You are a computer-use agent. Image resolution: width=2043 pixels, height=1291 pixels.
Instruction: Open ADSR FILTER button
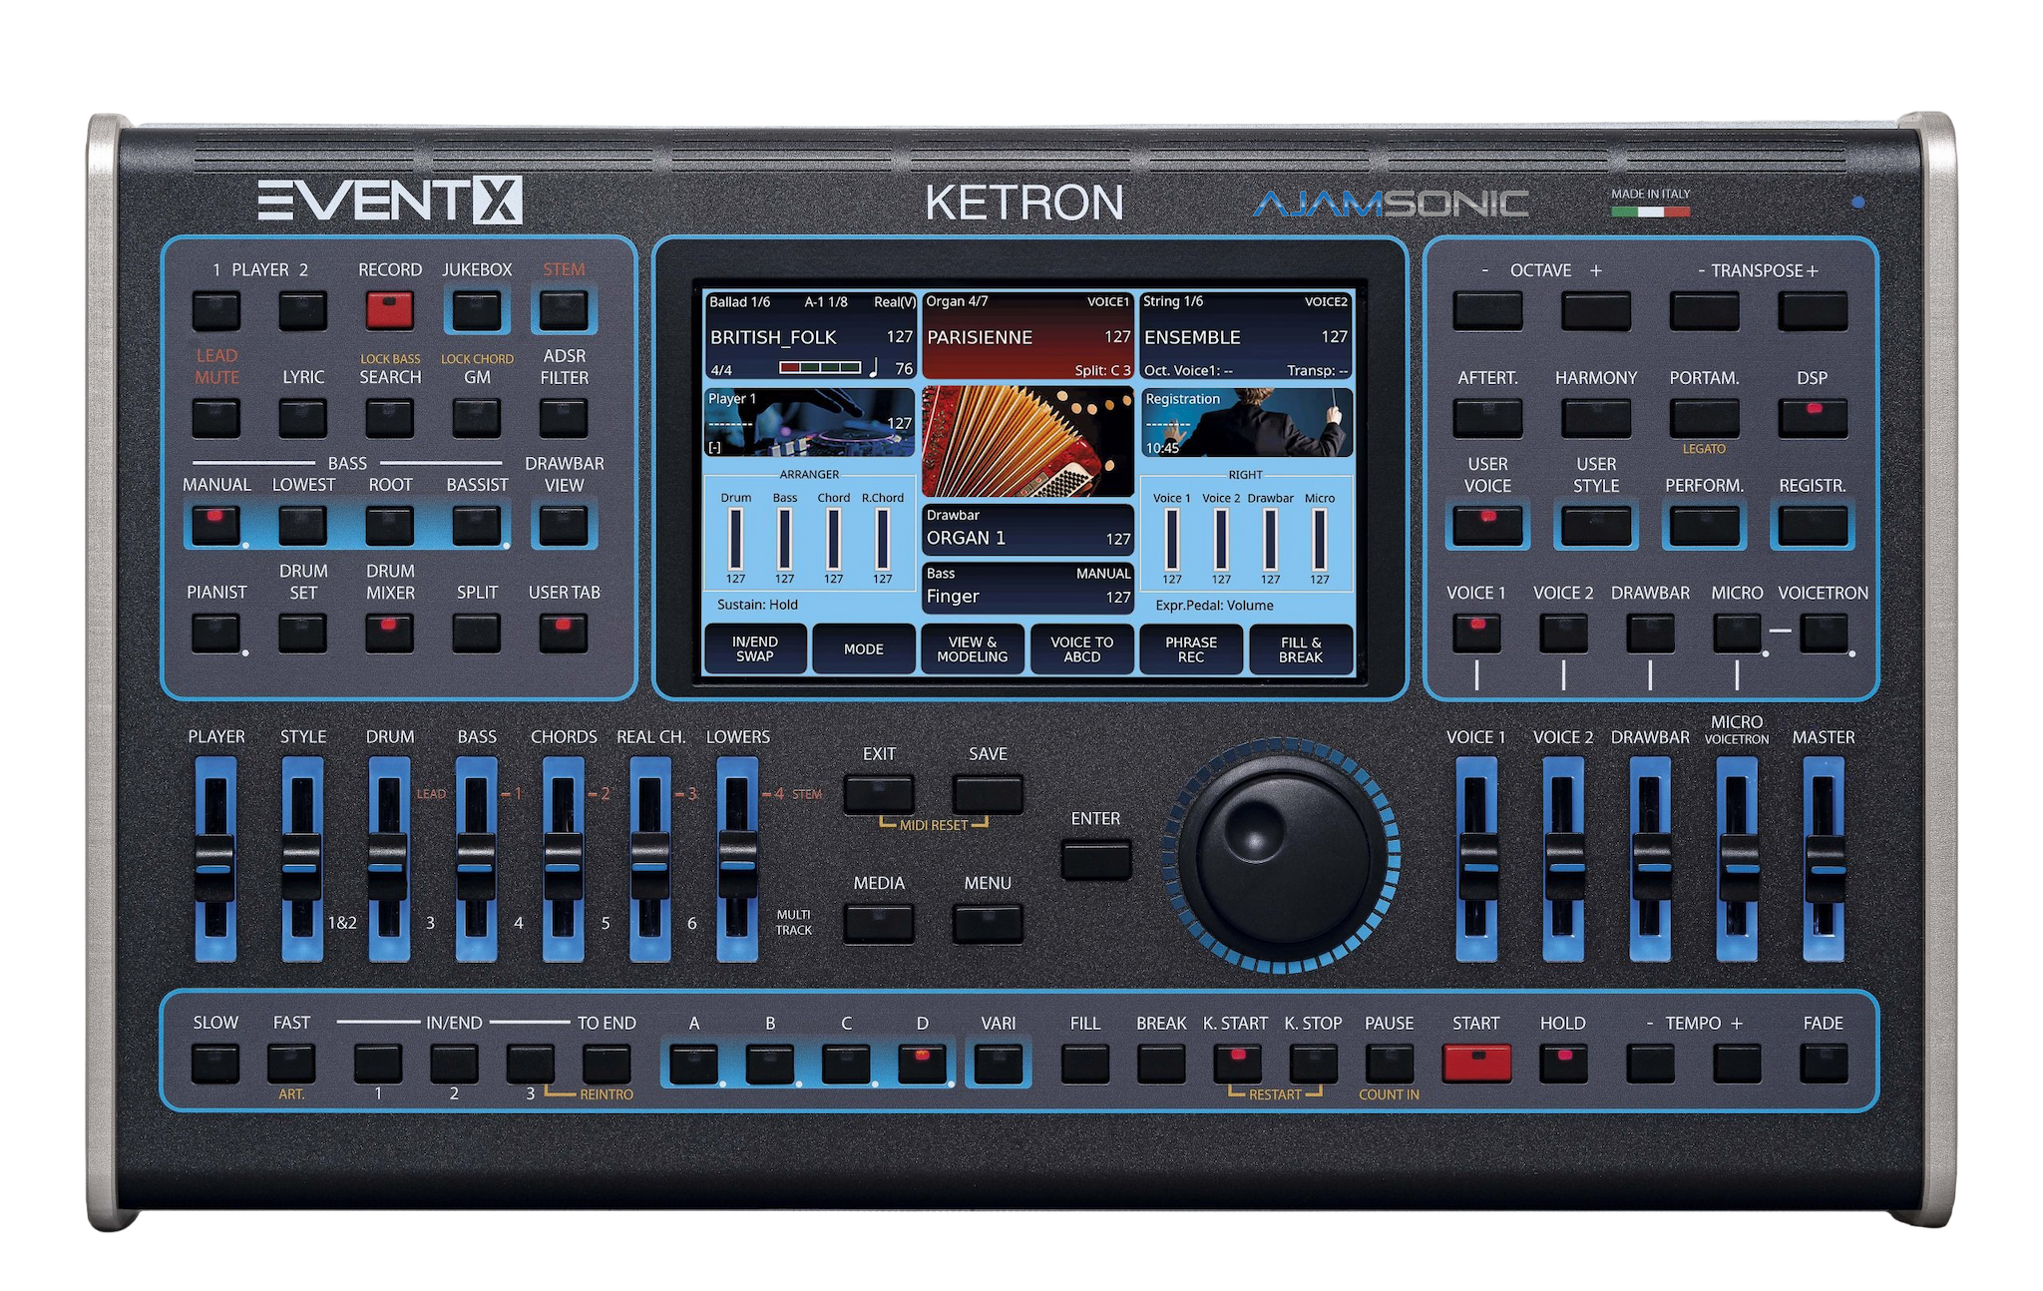pyautogui.click(x=564, y=418)
